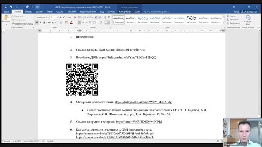This screenshot has width=262, height=147.
Task: Open the Конструктор table tools tab
Action: pyautogui.click(x=124, y=12)
